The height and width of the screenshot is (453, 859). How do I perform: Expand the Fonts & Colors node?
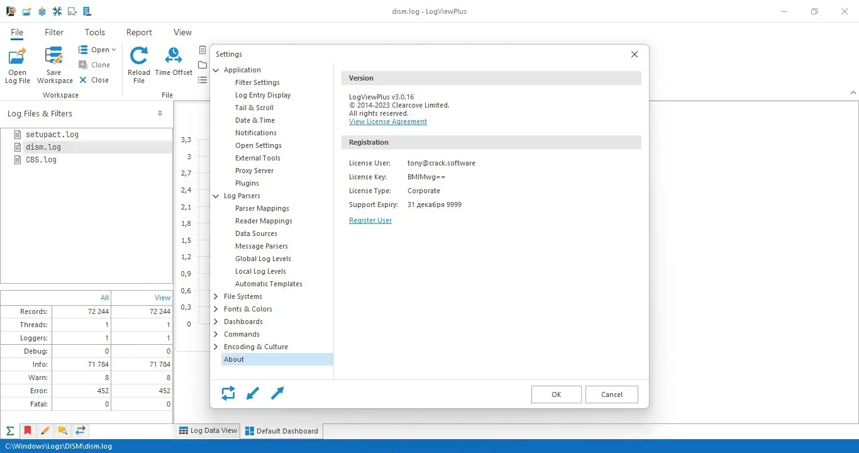[x=216, y=309]
